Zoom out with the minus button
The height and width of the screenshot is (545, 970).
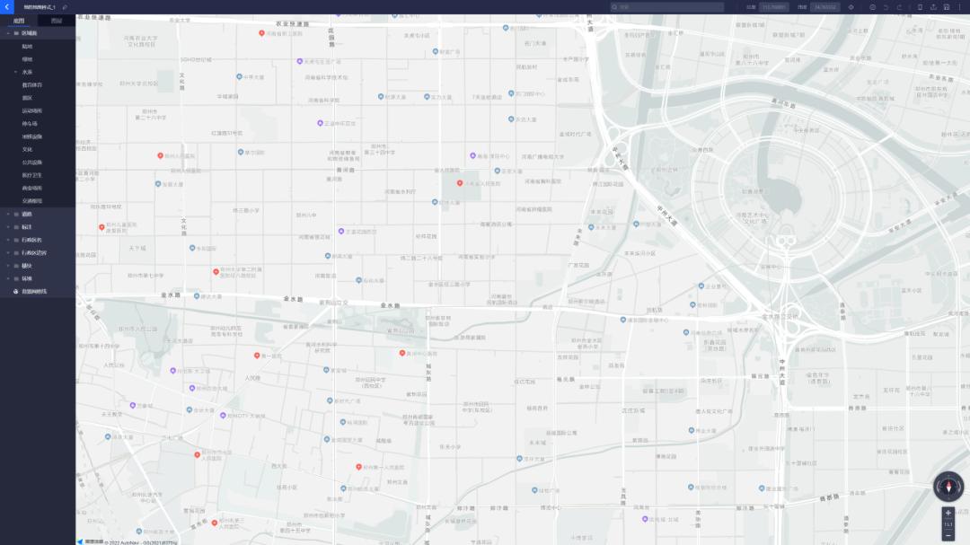point(948,535)
